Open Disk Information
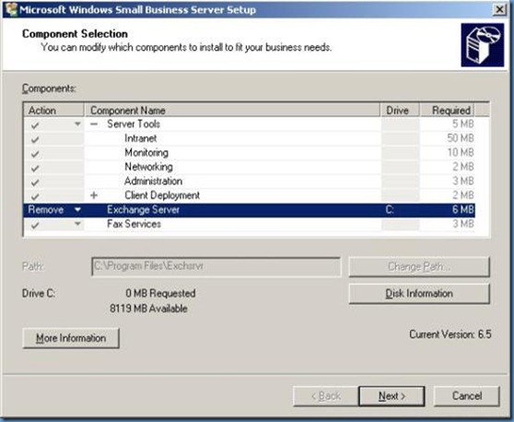The height and width of the screenshot is (422, 514). click(419, 294)
